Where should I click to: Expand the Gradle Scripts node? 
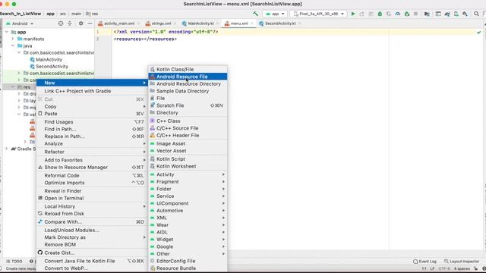[x=6, y=149]
